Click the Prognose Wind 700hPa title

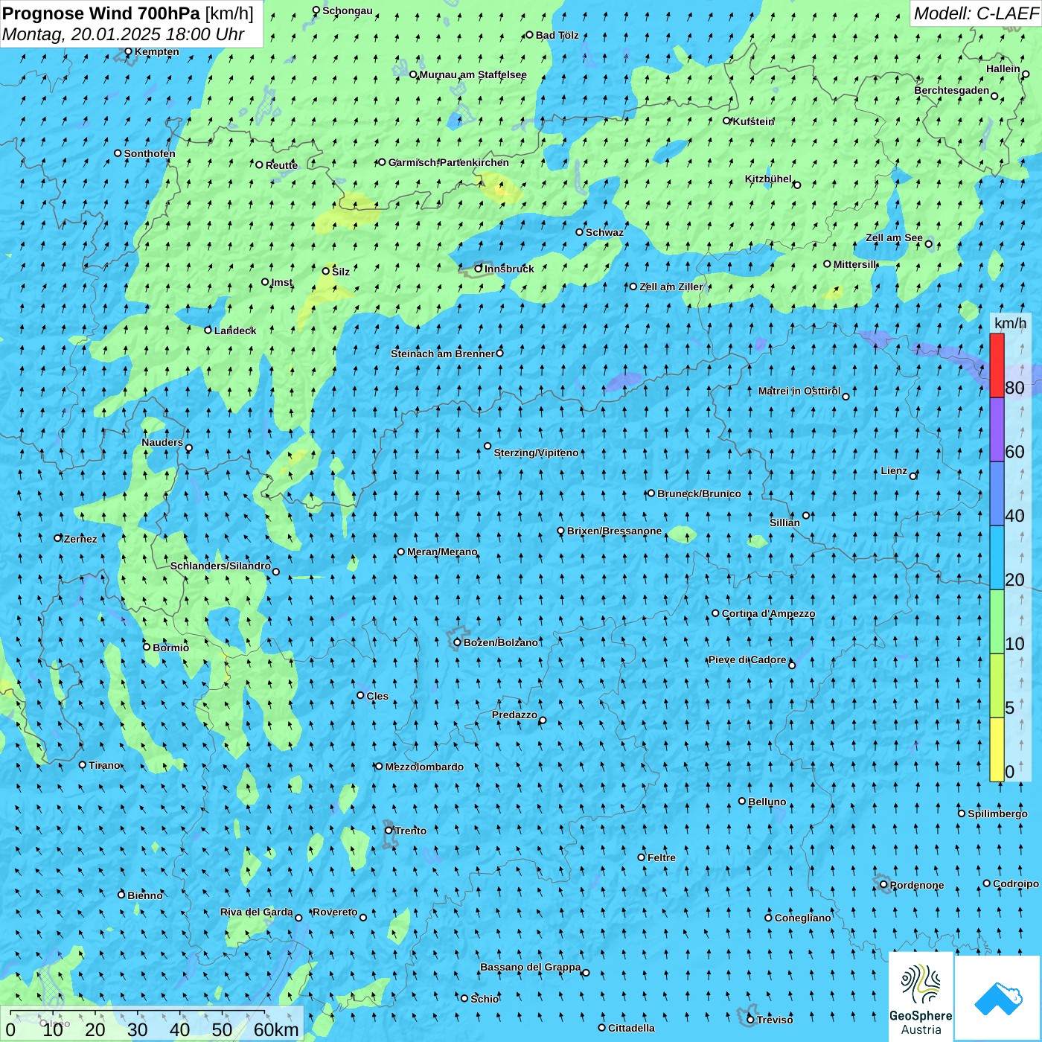coord(101,13)
